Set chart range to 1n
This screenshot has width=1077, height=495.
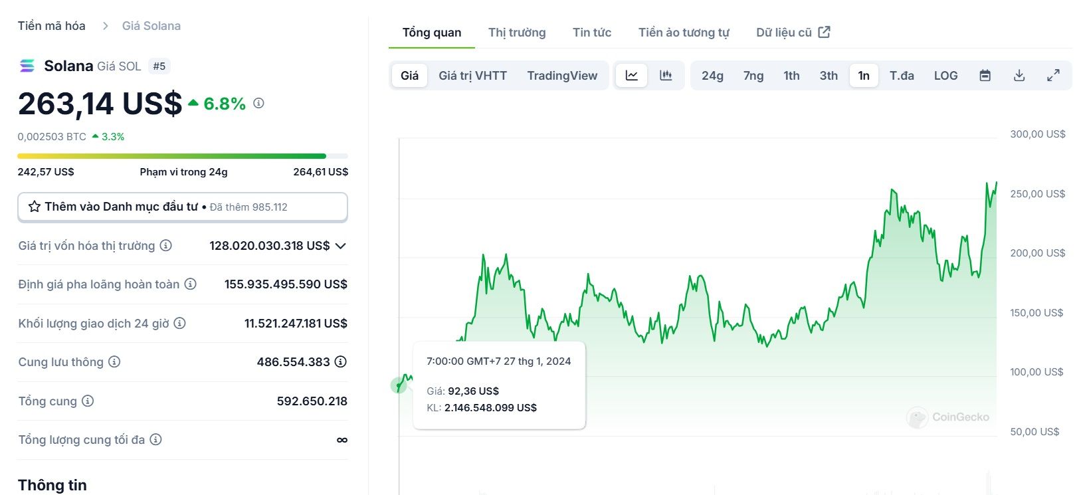[x=864, y=76]
